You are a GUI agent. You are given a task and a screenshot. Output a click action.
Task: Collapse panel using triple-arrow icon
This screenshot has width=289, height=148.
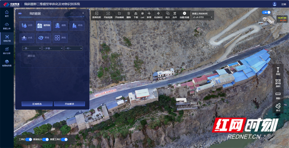[x=20, y=13]
